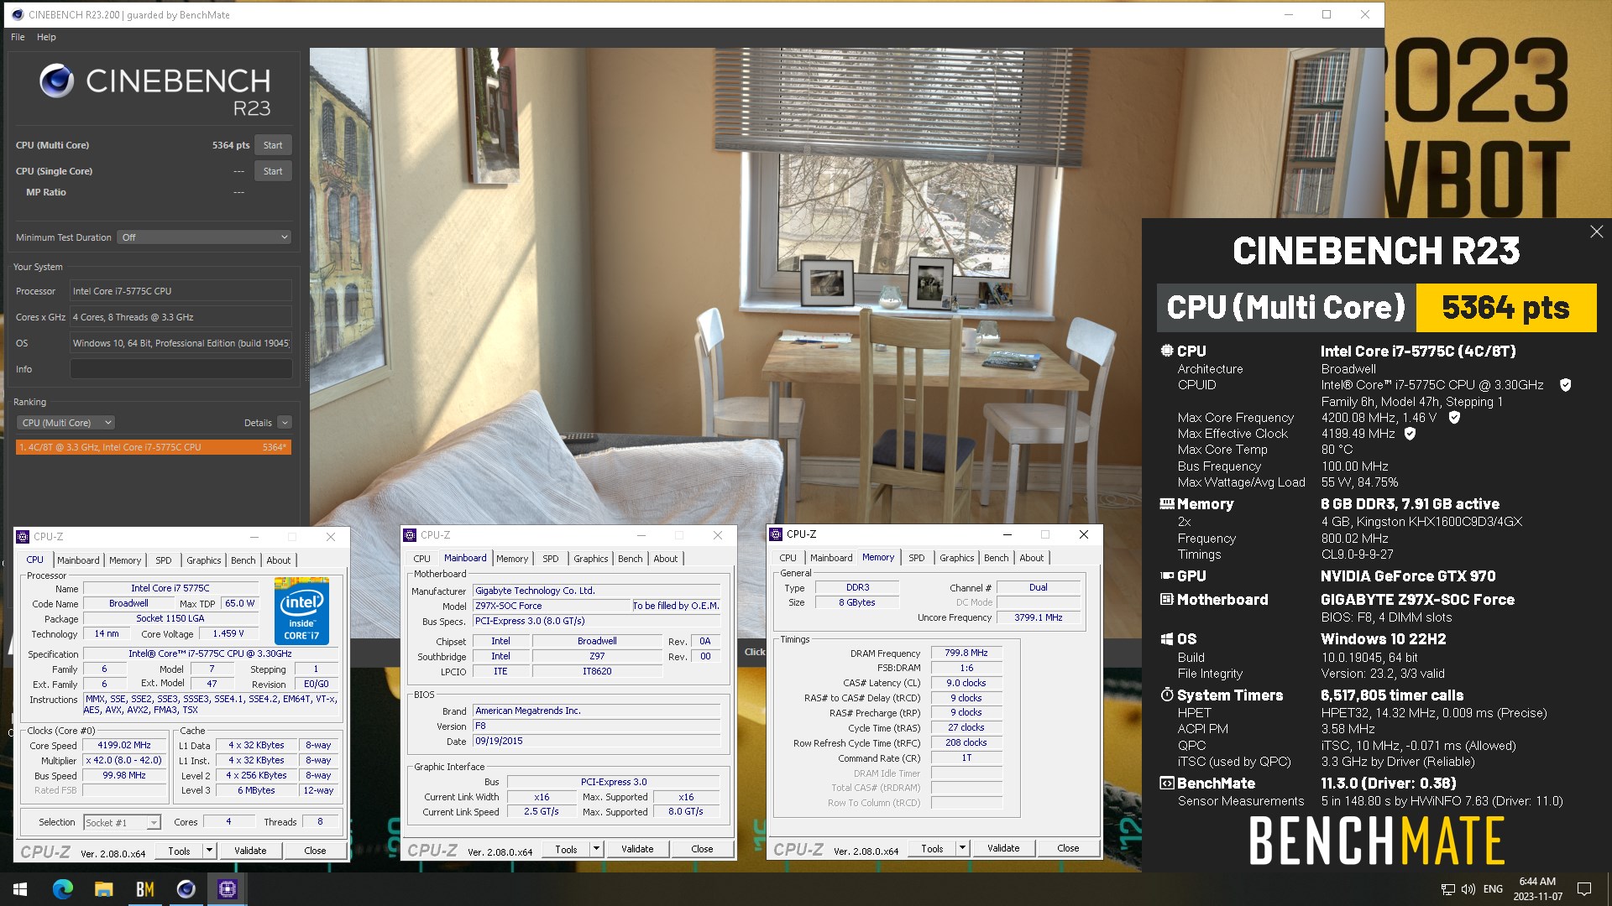Launch Microsoft Edge from taskbar
Screen dimensions: 1612x906
coord(62,889)
